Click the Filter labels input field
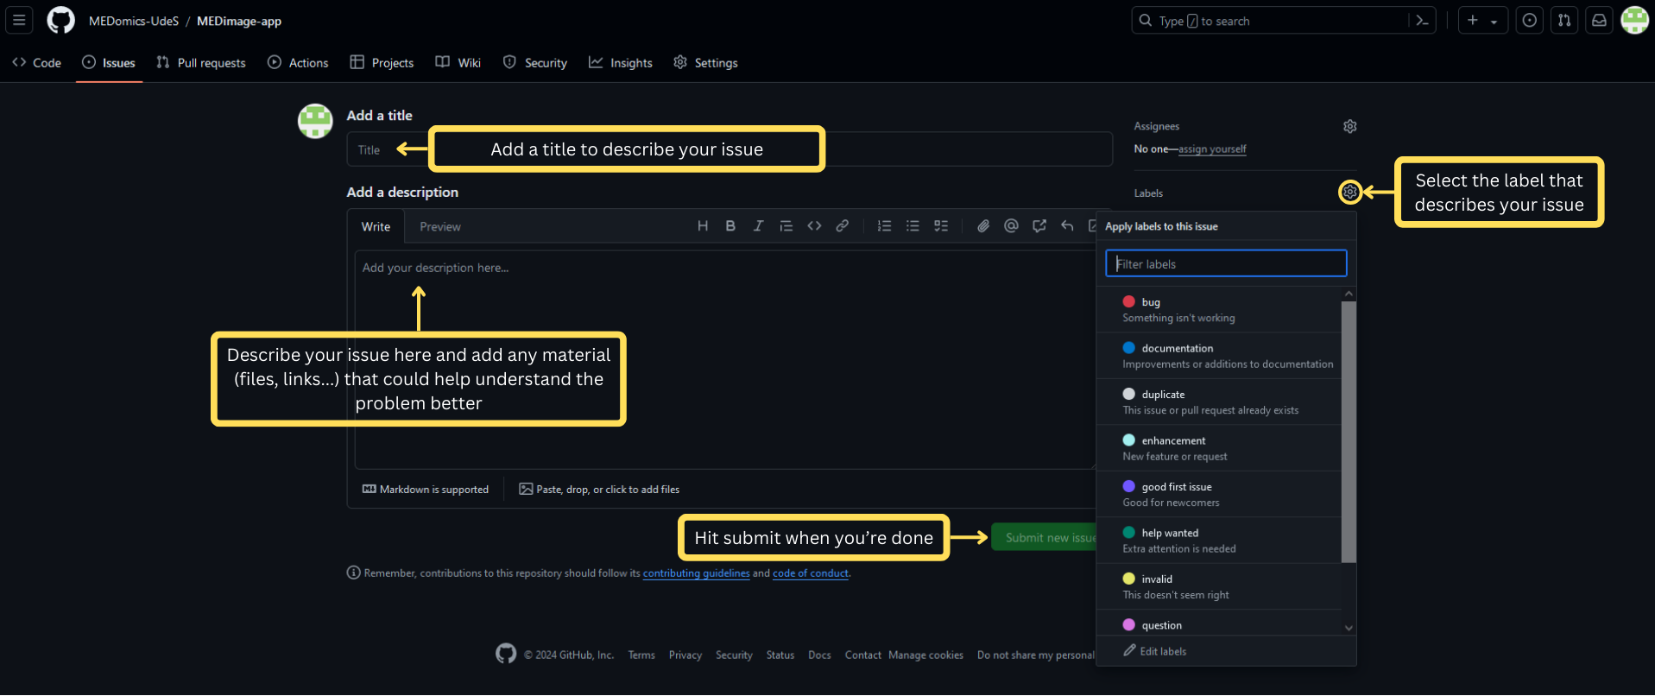Viewport: 1655px width, 696px height. 1225,264
